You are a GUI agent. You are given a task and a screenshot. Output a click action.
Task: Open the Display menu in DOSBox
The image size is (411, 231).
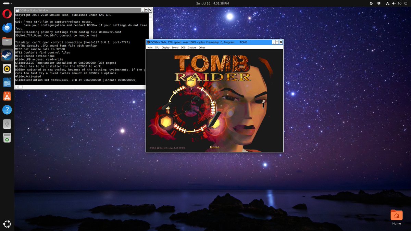[x=166, y=48]
